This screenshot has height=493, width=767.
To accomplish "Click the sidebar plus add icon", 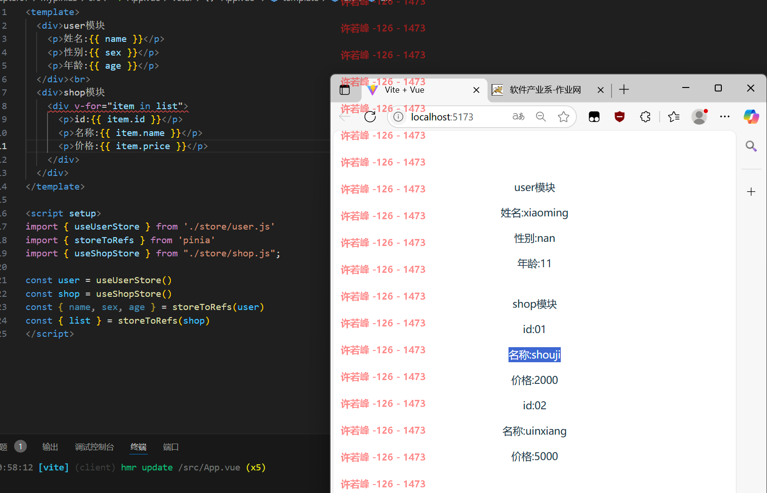I will pos(751,191).
